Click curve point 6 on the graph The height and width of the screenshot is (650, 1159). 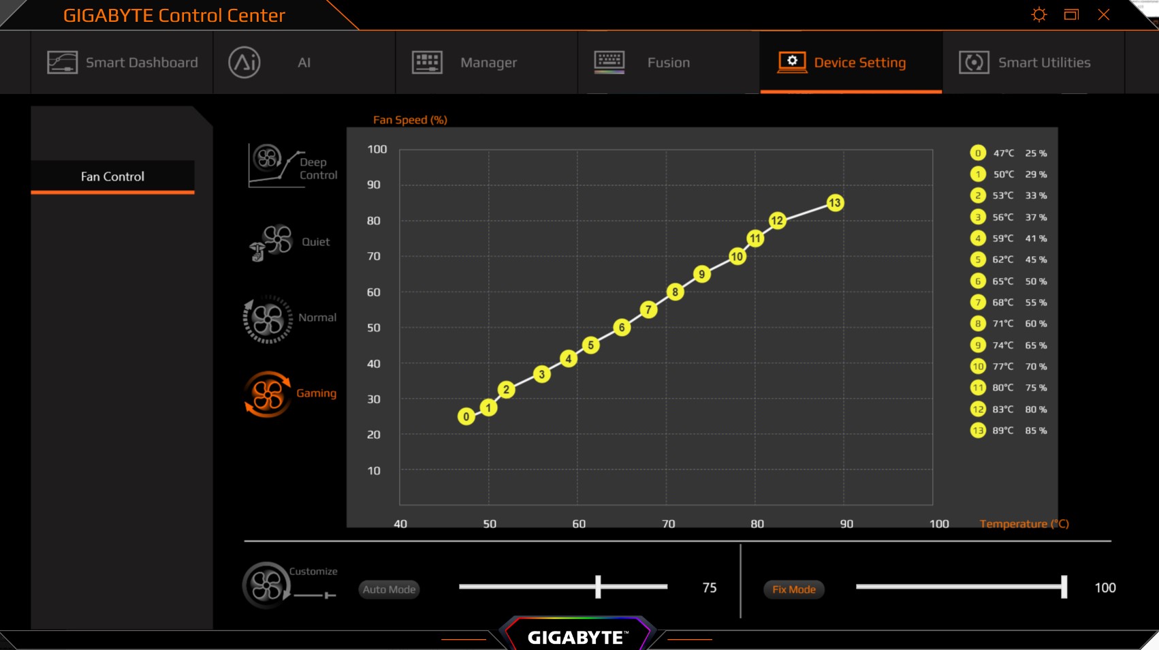tap(622, 328)
